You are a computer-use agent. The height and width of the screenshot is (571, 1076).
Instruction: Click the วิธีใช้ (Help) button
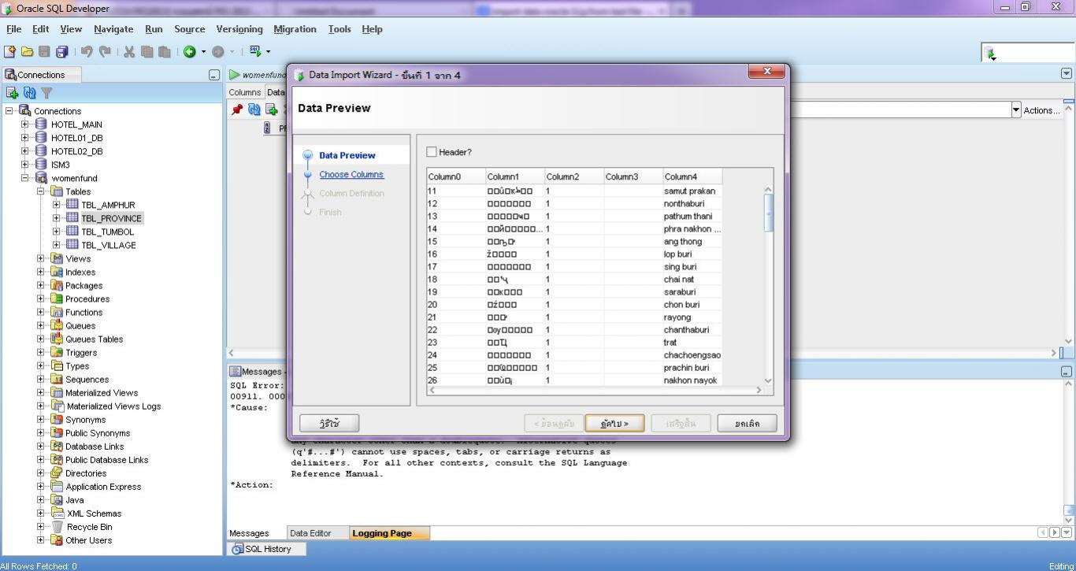coord(329,424)
